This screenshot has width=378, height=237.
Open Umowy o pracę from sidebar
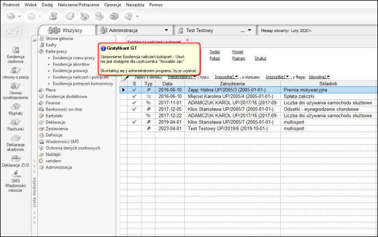pos(15,71)
